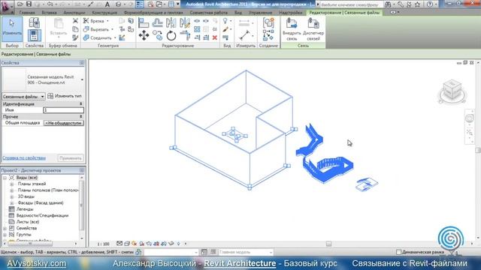The height and width of the screenshot is (270, 481).
Task: Select the Align tool icon
Action: (x=144, y=22)
